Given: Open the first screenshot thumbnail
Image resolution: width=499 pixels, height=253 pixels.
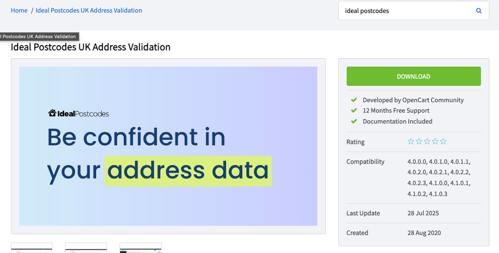Looking at the screenshot, I should pos(31,248).
